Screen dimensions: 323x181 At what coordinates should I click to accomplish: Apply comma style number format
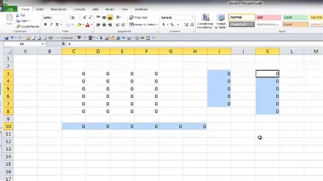click(x=178, y=25)
